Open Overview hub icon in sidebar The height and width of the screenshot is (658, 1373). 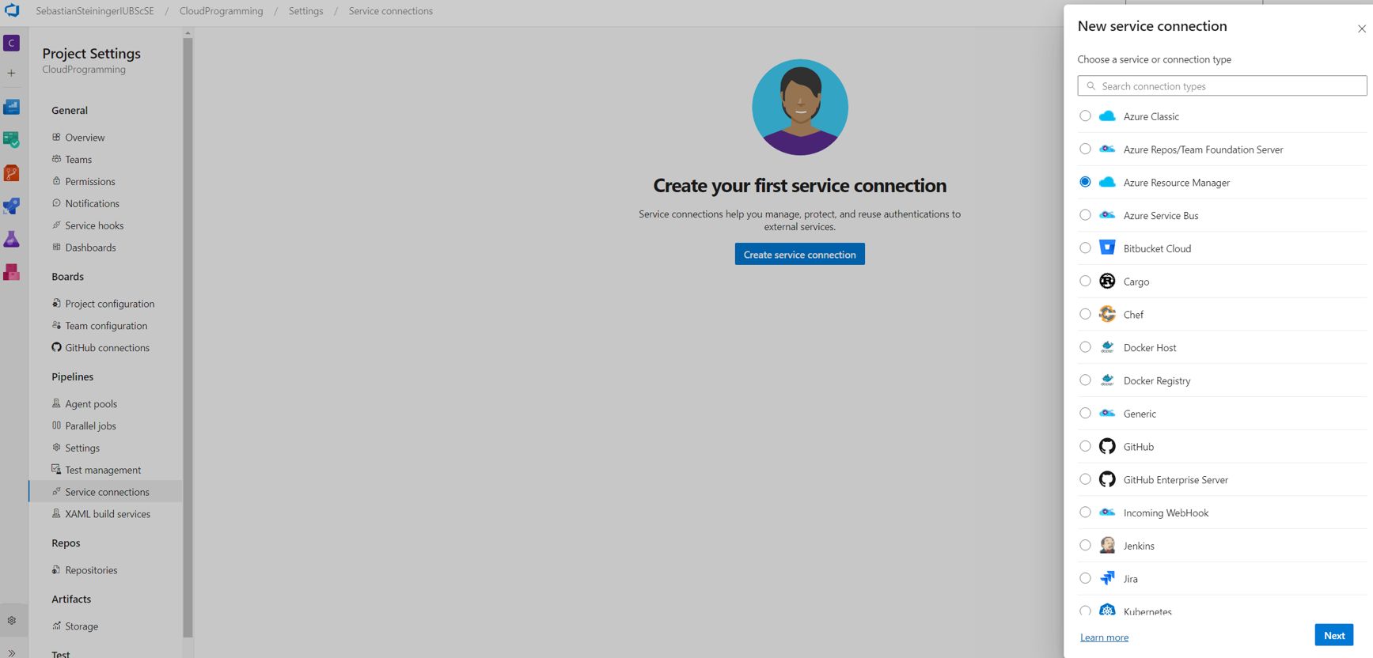point(12,107)
